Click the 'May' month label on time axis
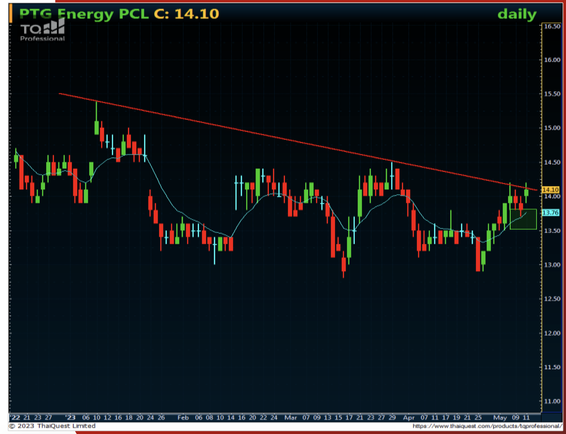 pos(500,418)
